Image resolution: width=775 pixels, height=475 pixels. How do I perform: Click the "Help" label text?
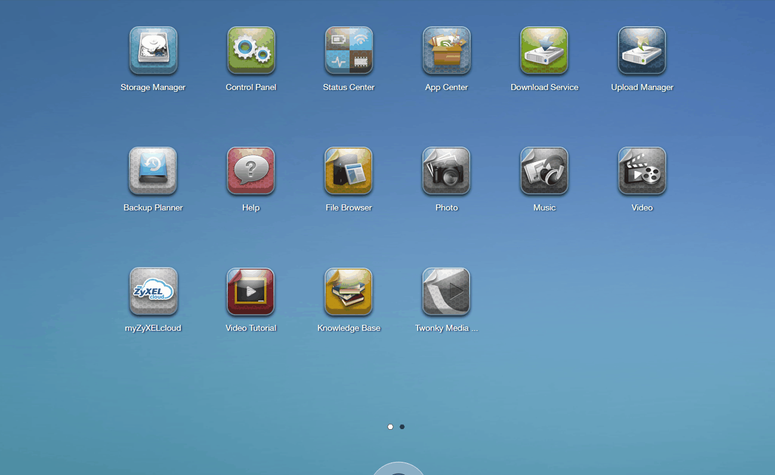[x=251, y=208]
